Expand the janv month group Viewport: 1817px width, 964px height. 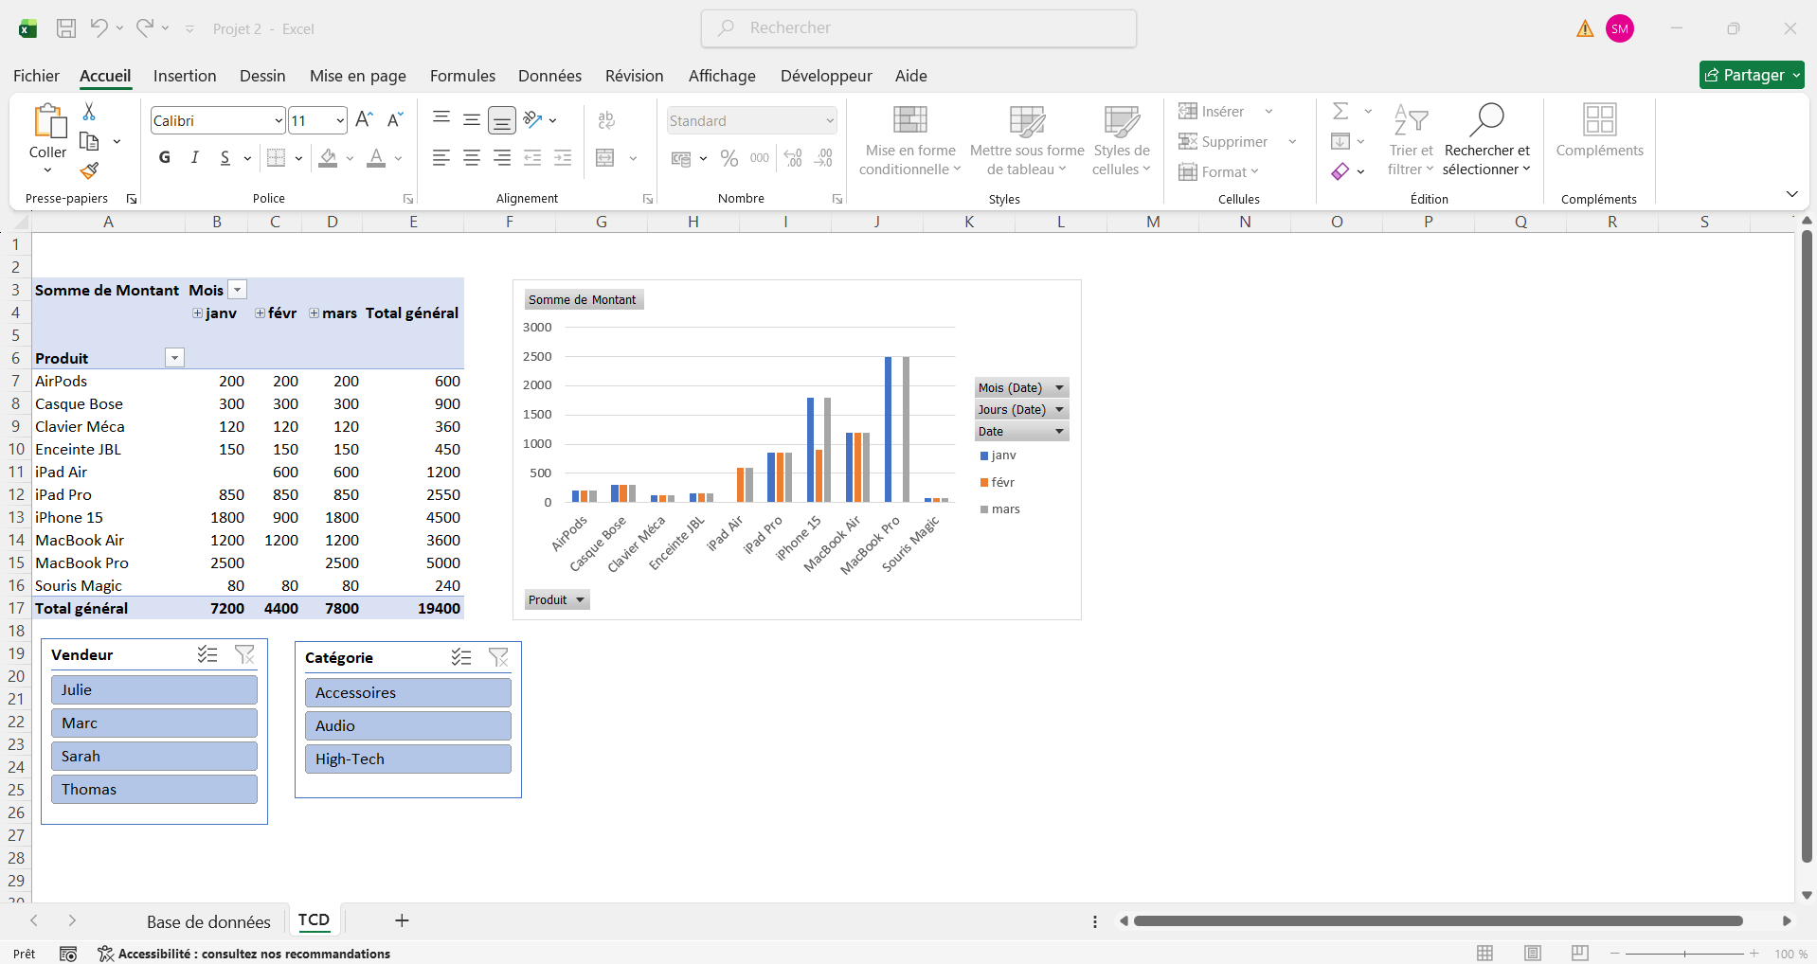pyautogui.click(x=197, y=313)
